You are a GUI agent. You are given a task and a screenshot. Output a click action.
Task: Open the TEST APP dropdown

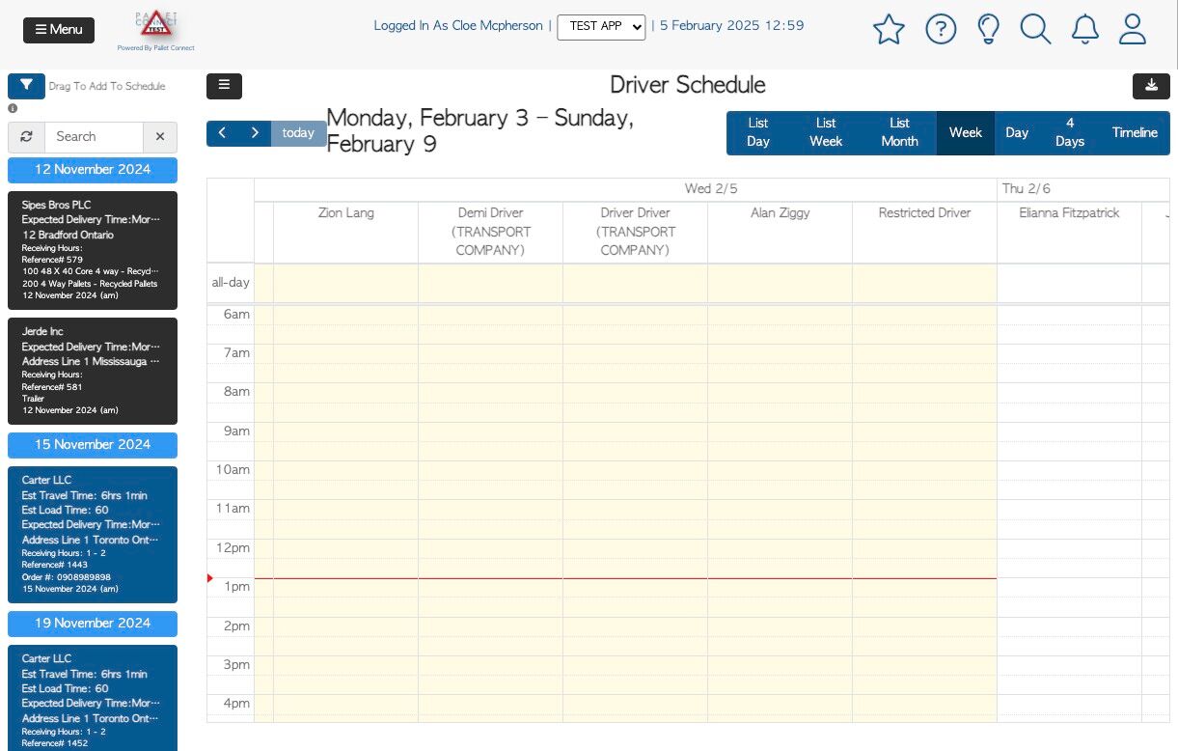pyautogui.click(x=601, y=27)
